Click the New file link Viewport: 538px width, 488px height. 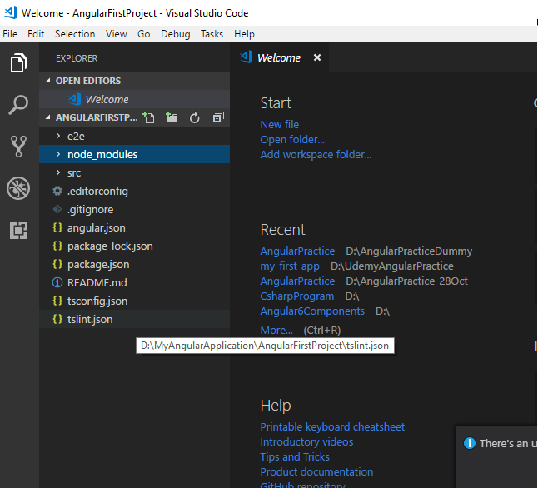click(279, 124)
